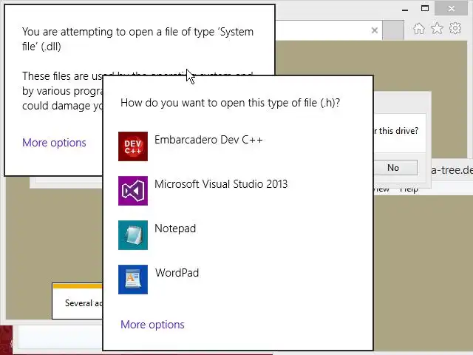Click the 'Several' message box at bottom
Screen dimensions: 473x355
77,301
